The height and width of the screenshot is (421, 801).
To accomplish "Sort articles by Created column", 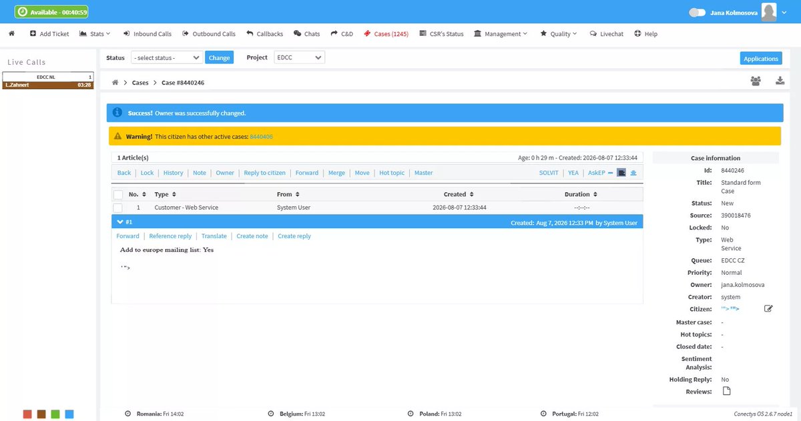I will [459, 194].
